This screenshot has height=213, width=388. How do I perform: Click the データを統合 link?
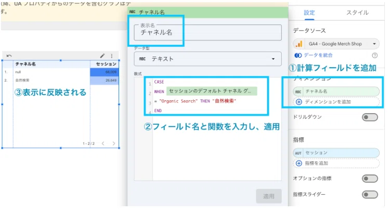coord(318,56)
